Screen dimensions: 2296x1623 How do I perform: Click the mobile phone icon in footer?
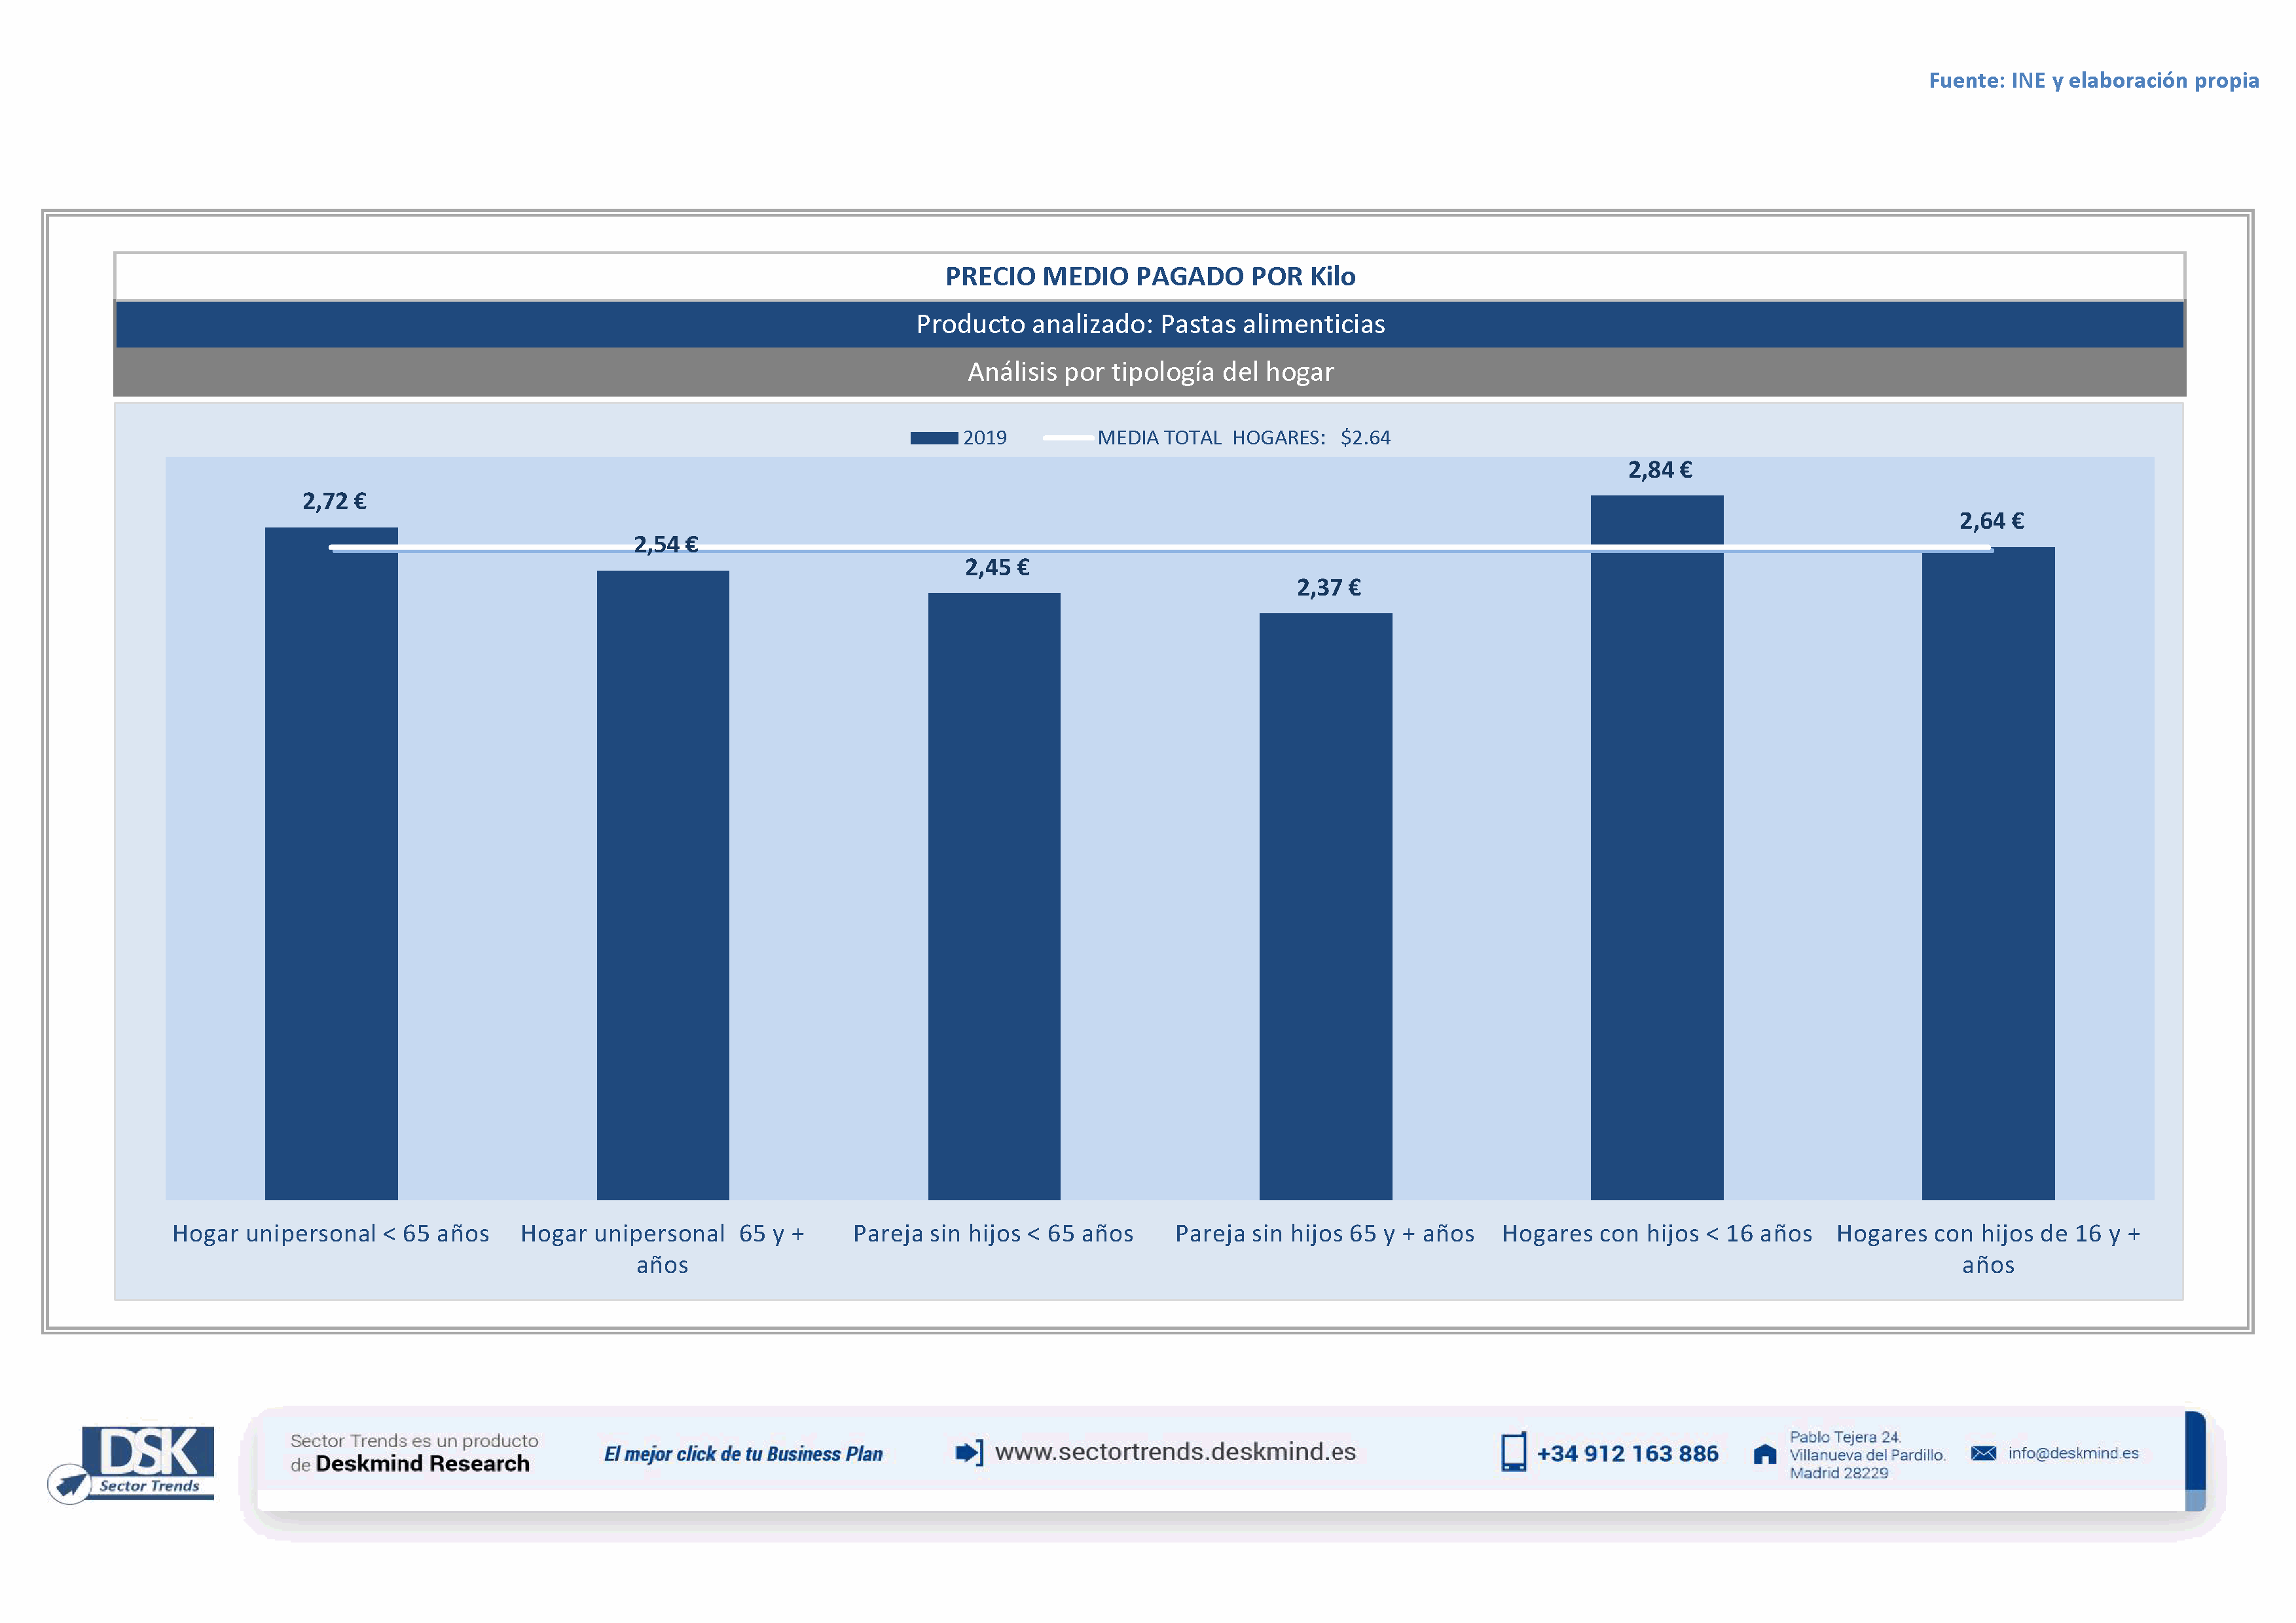point(1513,1452)
